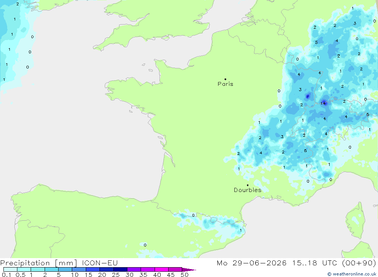
Task: Click the Paris city label
Action: (x=225, y=84)
